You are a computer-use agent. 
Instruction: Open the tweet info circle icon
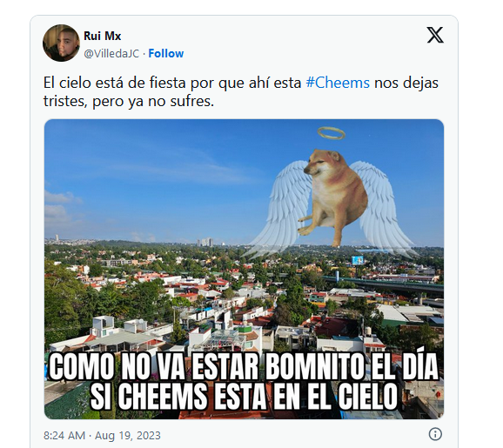[x=435, y=434]
